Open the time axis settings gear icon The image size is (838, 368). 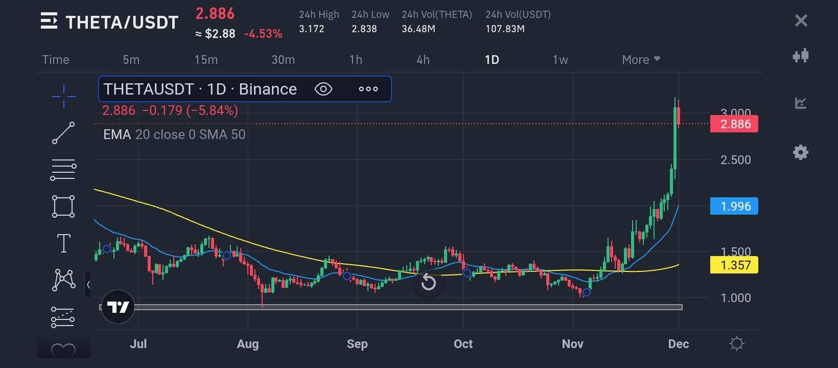click(x=736, y=343)
